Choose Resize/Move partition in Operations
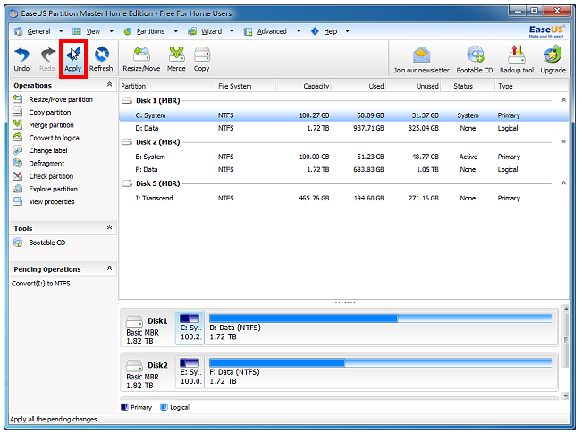The image size is (582, 434). tap(53, 99)
